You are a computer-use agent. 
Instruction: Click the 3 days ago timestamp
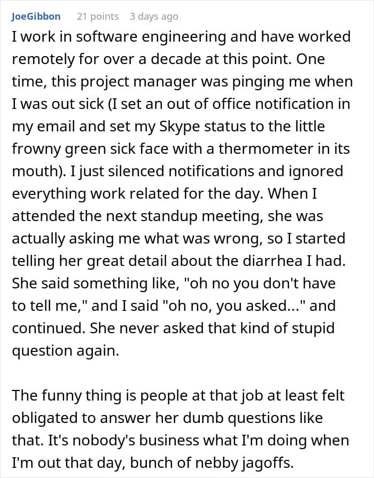click(154, 17)
